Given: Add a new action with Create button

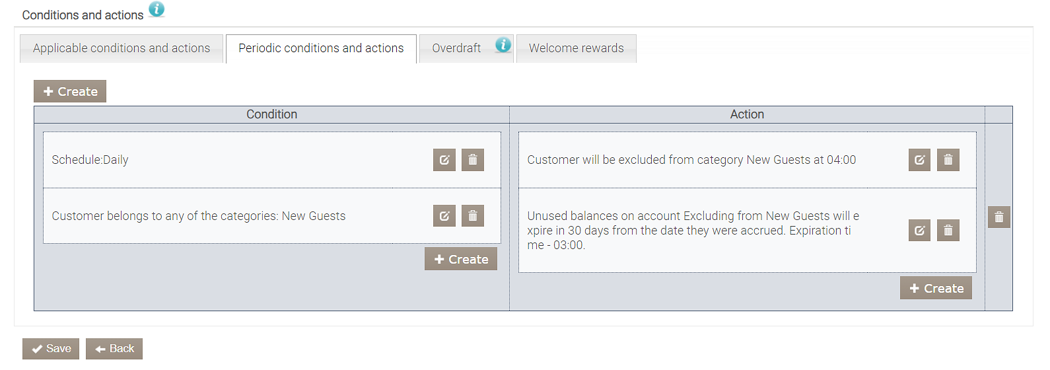Looking at the screenshot, I should pyautogui.click(x=936, y=289).
